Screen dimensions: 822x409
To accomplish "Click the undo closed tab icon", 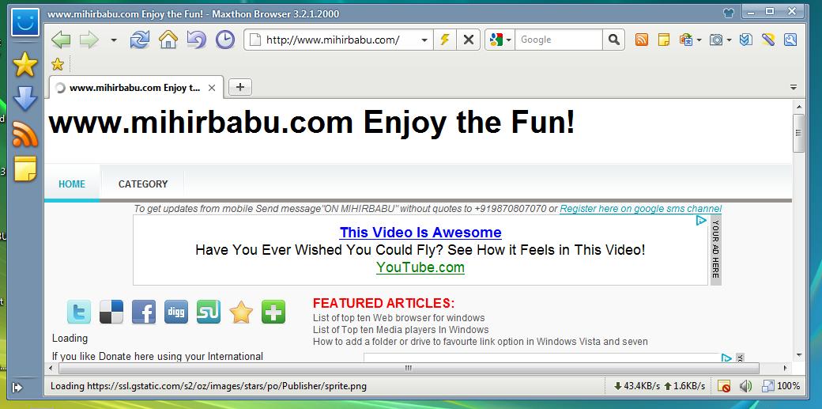I will [x=197, y=40].
